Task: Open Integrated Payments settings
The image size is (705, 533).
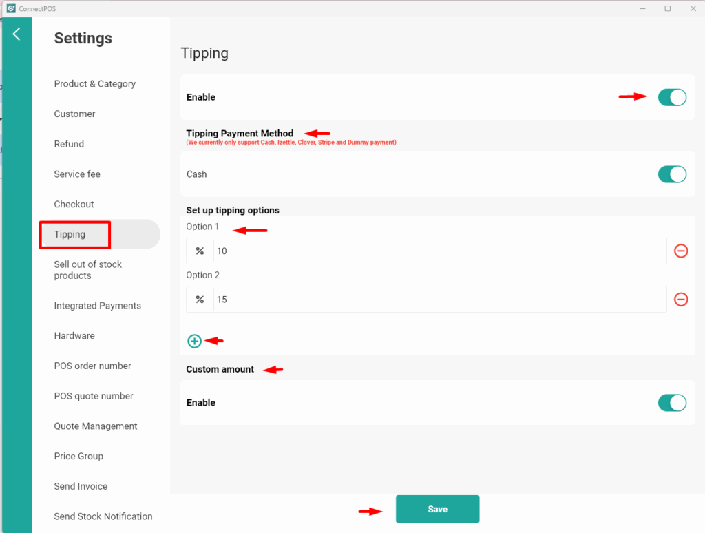Action: [98, 306]
